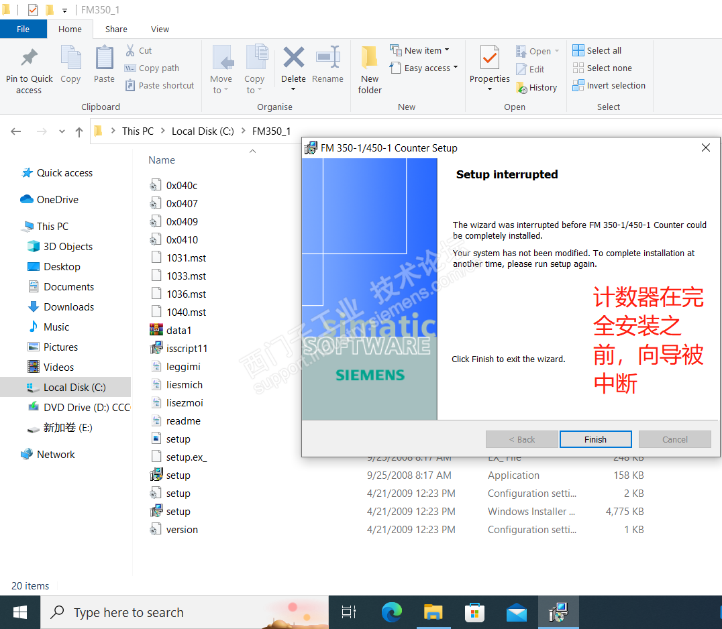Open the File tab
722x629 pixels.
click(x=23, y=29)
